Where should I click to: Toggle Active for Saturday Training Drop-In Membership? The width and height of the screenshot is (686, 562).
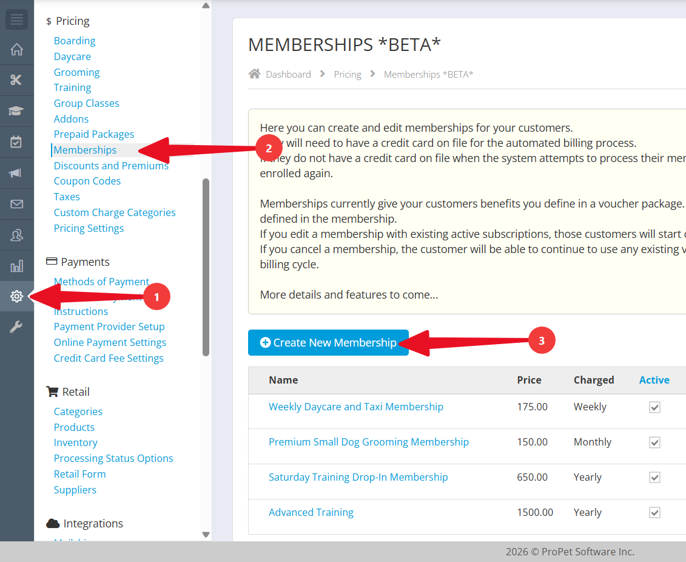(654, 478)
